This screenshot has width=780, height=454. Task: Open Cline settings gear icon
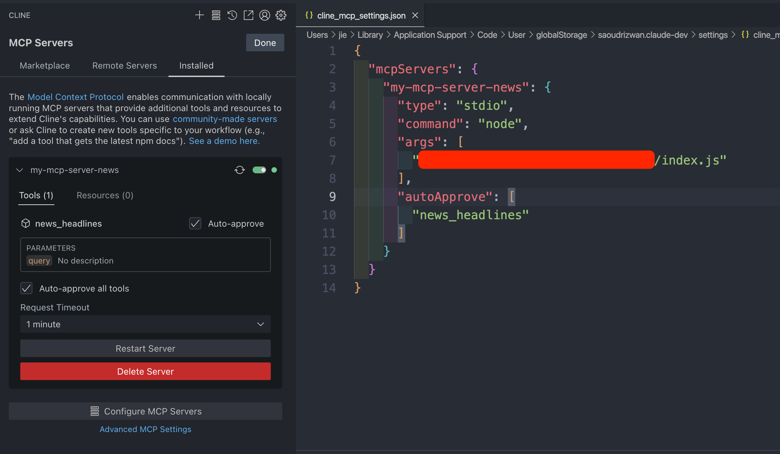(281, 15)
